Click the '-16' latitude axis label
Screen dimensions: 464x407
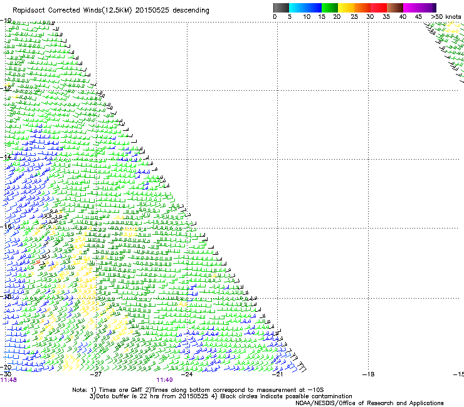[x=6, y=227]
